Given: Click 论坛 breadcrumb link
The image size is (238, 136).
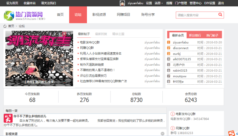Looking at the screenshot, I should point(22,26).
